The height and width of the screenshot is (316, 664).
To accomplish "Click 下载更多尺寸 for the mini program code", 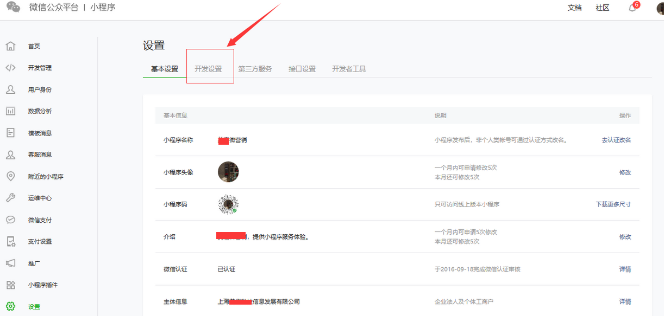I will click(613, 204).
